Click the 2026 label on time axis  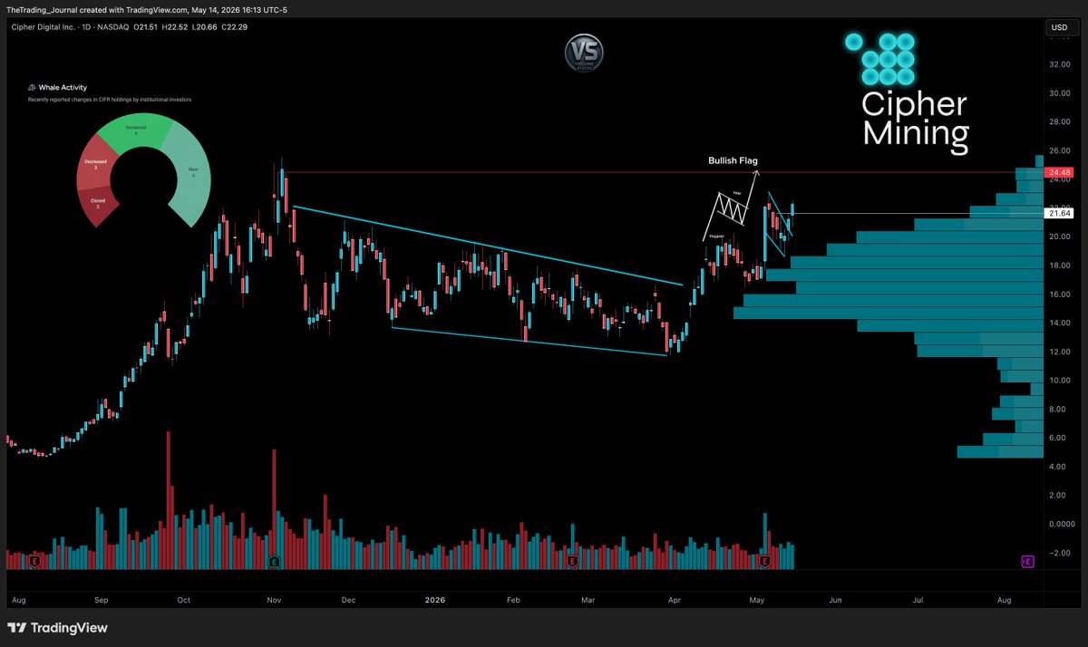437,600
